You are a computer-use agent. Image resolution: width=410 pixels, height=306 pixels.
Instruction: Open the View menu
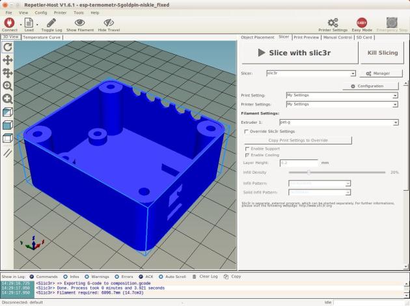(23, 12)
